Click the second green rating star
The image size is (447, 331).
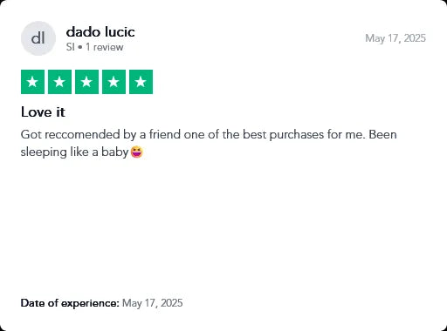point(59,82)
